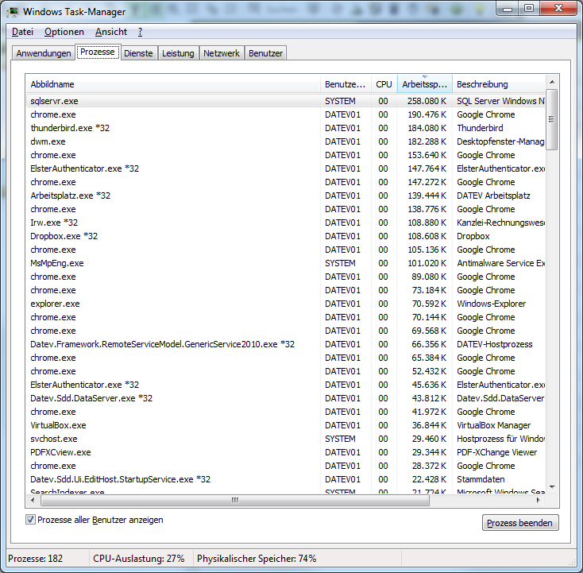The height and width of the screenshot is (573, 583).
Task: Toggle 'Prozesse aller Benutzer anzeigen' checkbox
Action: coord(30,520)
